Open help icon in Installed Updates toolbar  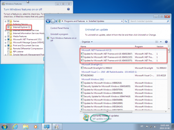(166, 42)
